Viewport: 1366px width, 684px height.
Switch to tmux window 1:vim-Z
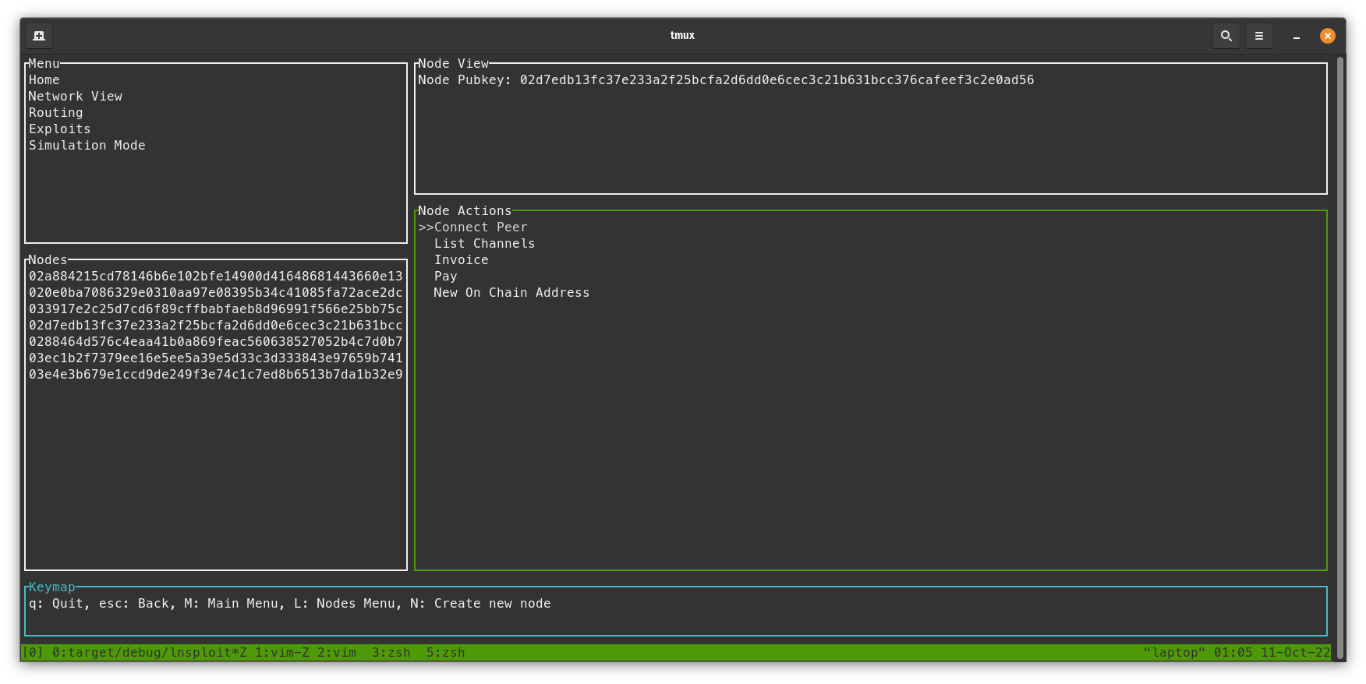tap(282, 653)
